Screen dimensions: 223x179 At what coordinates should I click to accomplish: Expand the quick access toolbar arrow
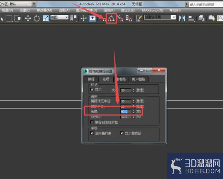pos(34,4)
